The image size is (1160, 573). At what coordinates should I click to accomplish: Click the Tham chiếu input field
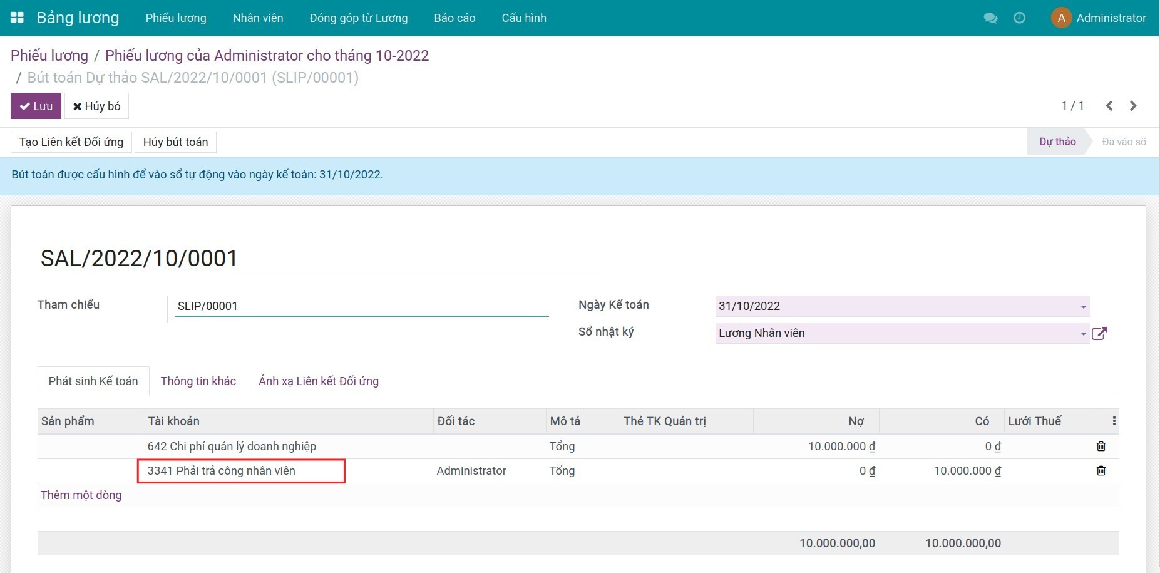pos(361,306)
